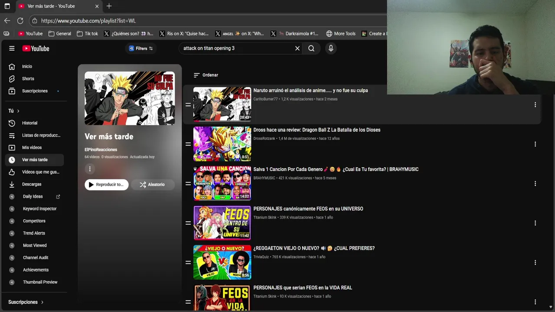Screen dimensions: 555x312
Task: Open Shorts in sidebar
Action: click(x=35, y=78)
